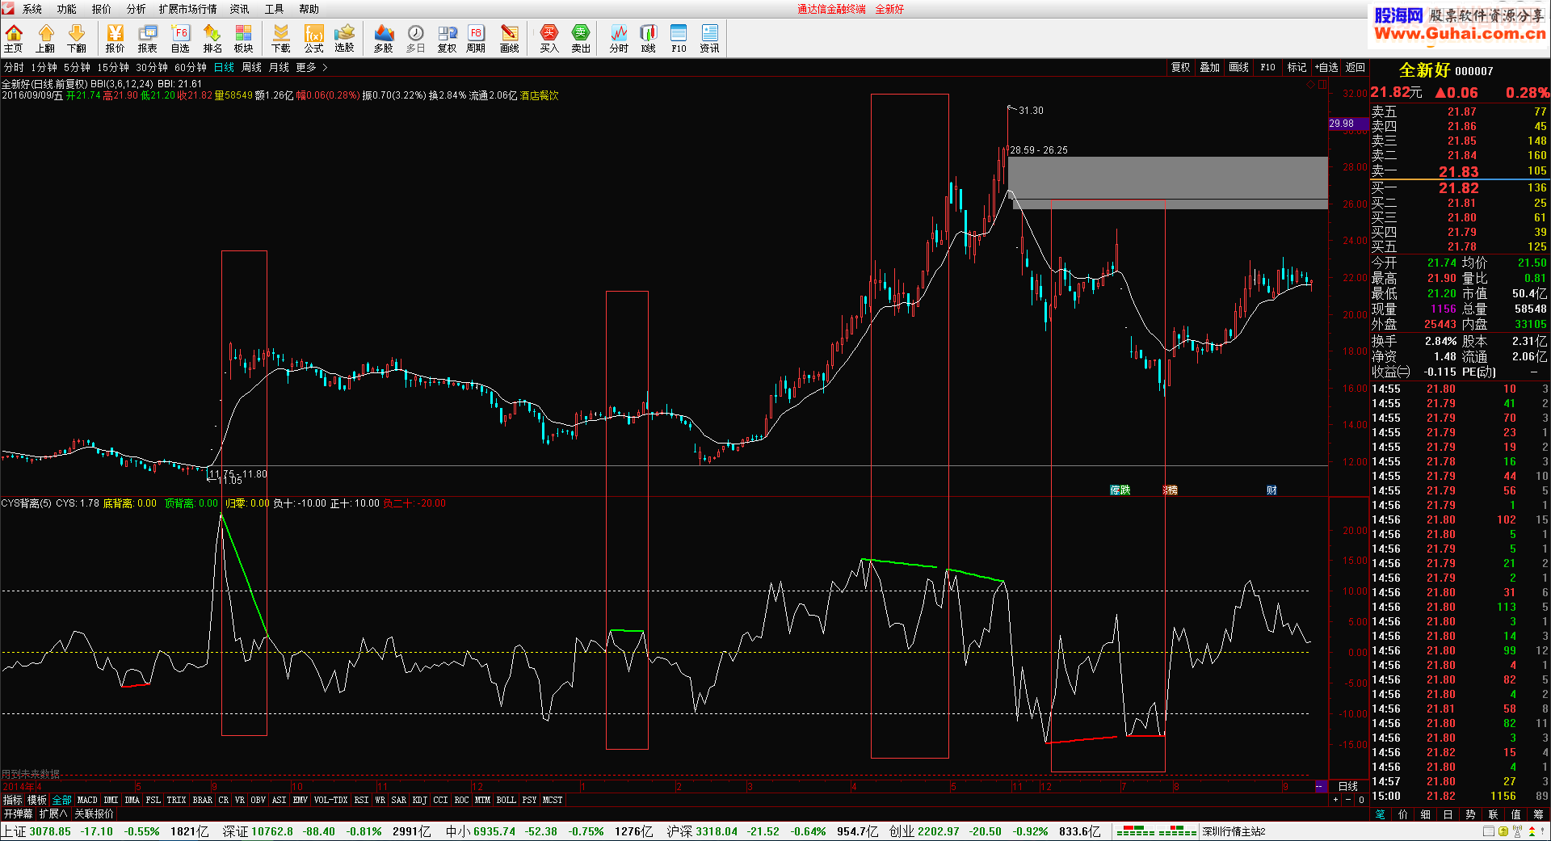This screenshot has width=1551, height=841.
Task: Select the 日线 daily period
Action: [x=225, y=68]
